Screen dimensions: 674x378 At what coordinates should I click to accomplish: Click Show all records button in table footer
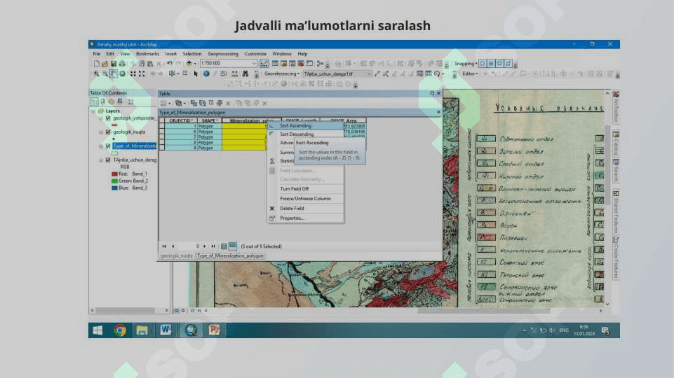(224, 246)
